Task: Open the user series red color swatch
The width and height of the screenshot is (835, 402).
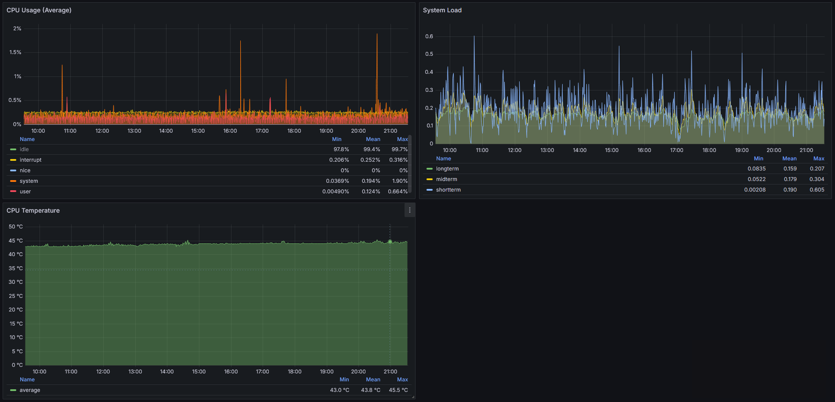Action: pyautogui.click(x=13, y=192)
